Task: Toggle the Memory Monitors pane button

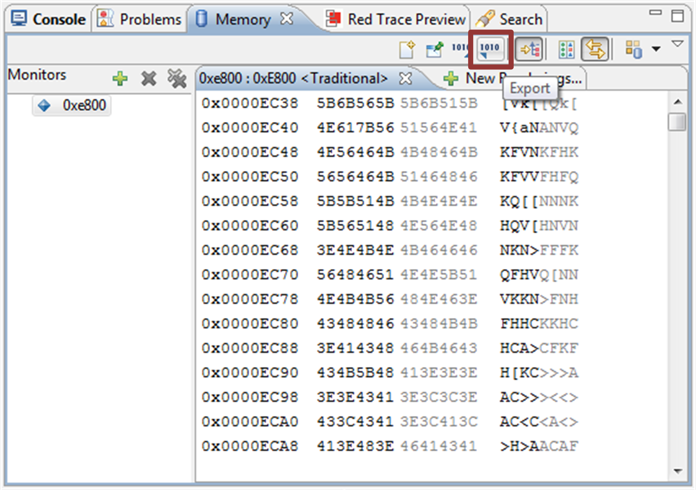Action: (x=529, y=49)
